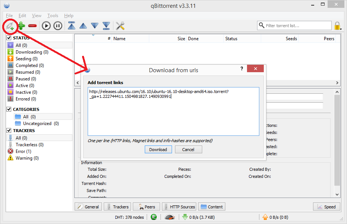Click the download speed 0 B/s (3.7 KiB)

pyautogui.click(x=198, y=217)
